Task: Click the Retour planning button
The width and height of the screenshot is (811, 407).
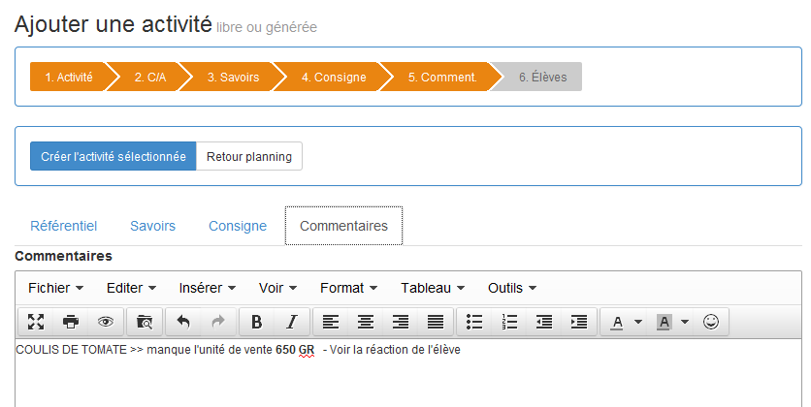Action: (249, 156)
